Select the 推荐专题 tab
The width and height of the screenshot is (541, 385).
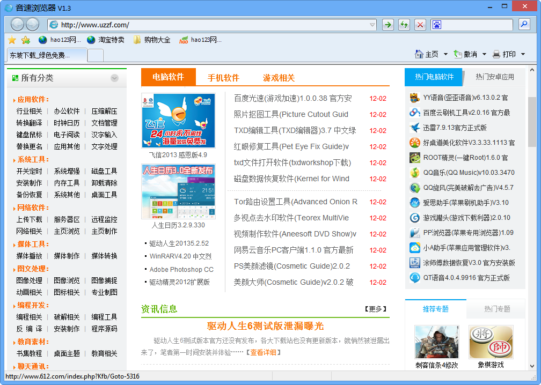436,309
